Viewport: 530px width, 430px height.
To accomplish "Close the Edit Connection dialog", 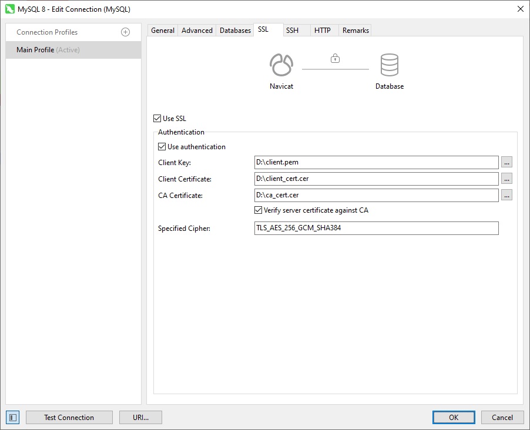I will click(521, 9).
